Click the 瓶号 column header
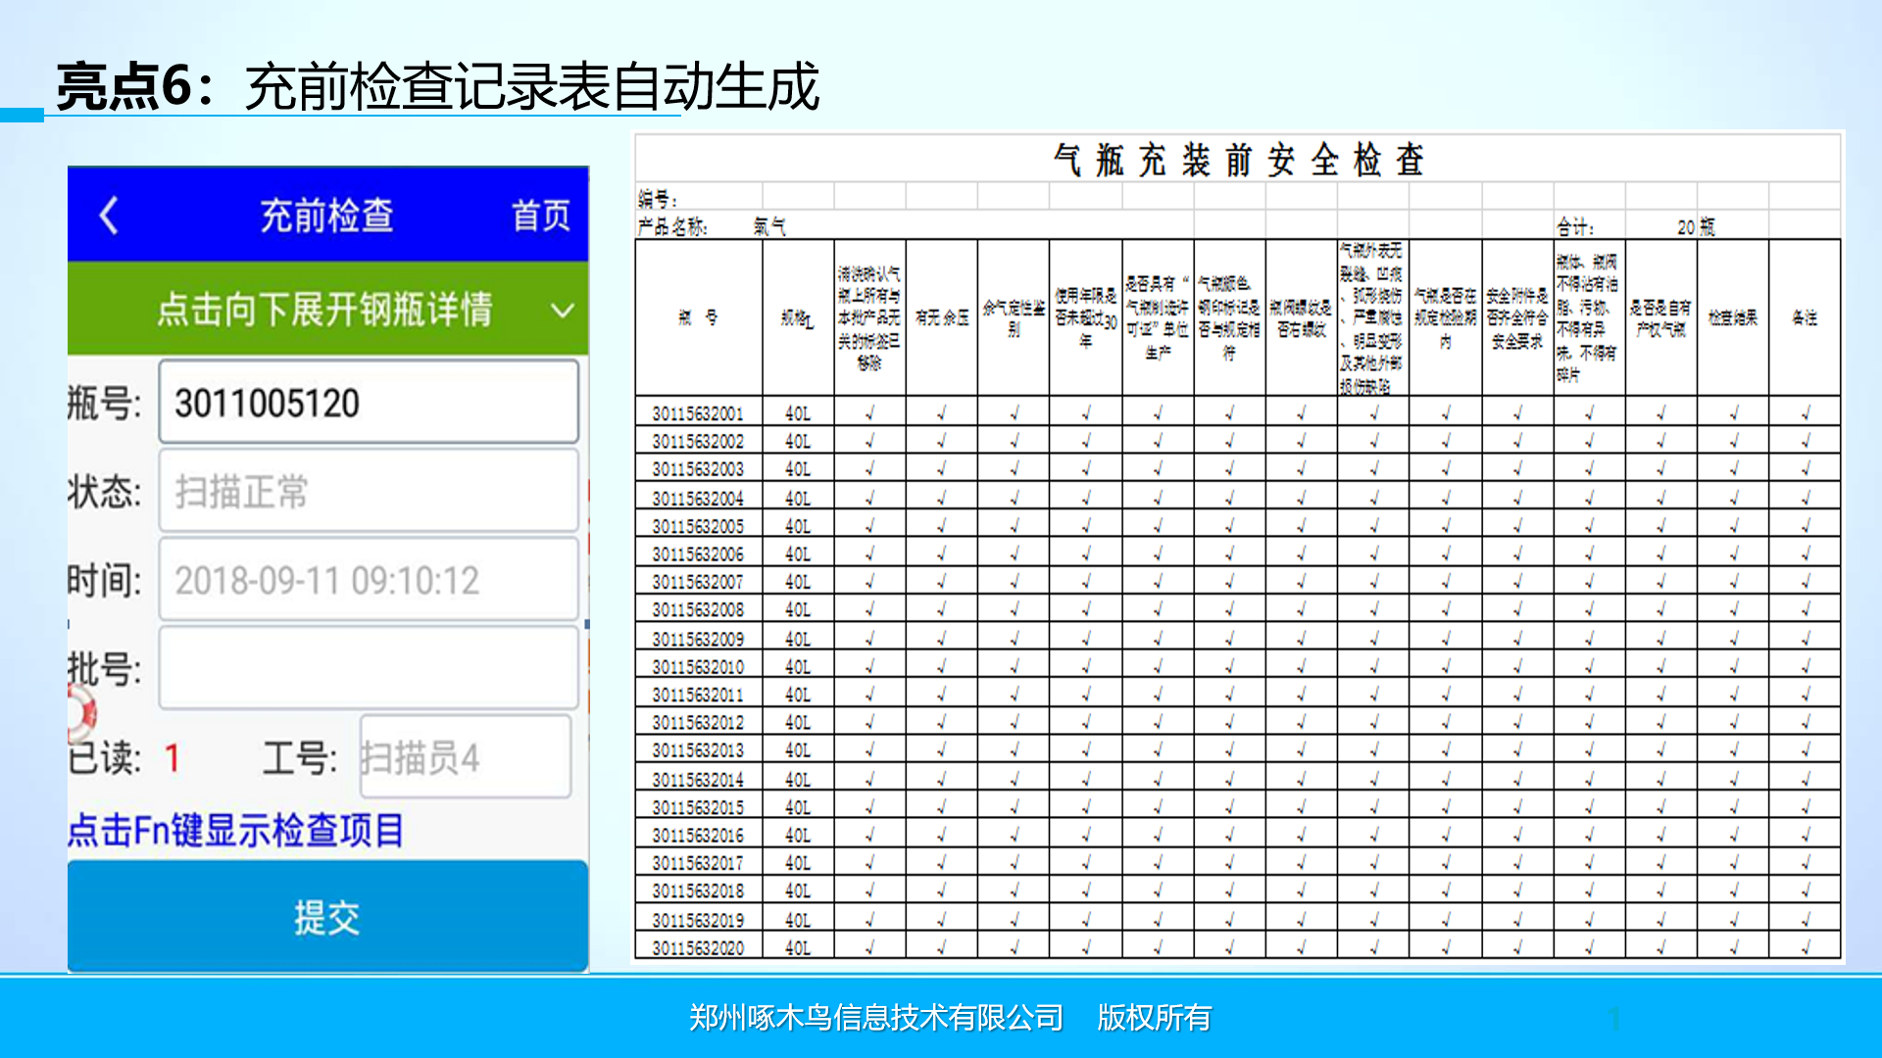This screenshot has width=1882, height=1058. point(698,317)
